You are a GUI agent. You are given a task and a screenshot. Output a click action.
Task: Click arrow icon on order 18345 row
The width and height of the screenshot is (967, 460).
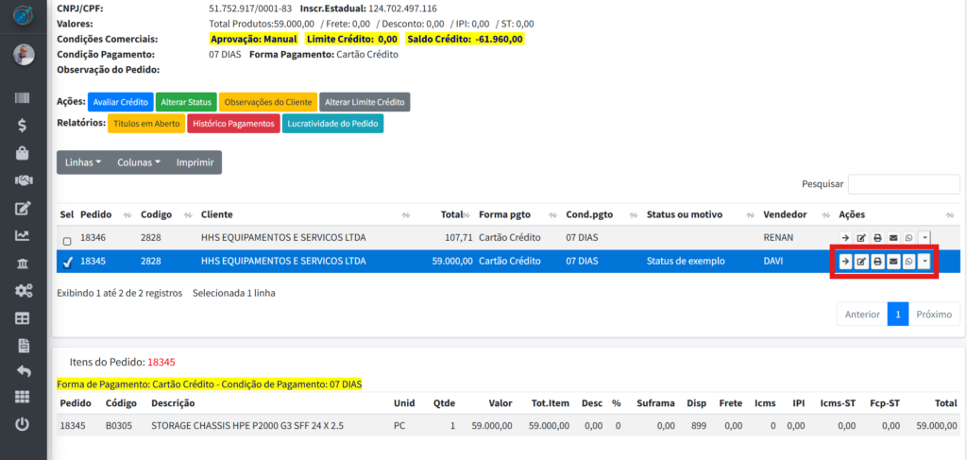[845, 262]
